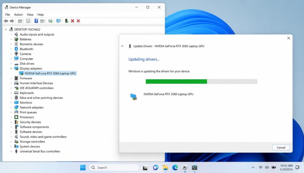Click the Back arrow in Device Manager toolbar
This screenshot has height=173, width=304.
point(6,21)
